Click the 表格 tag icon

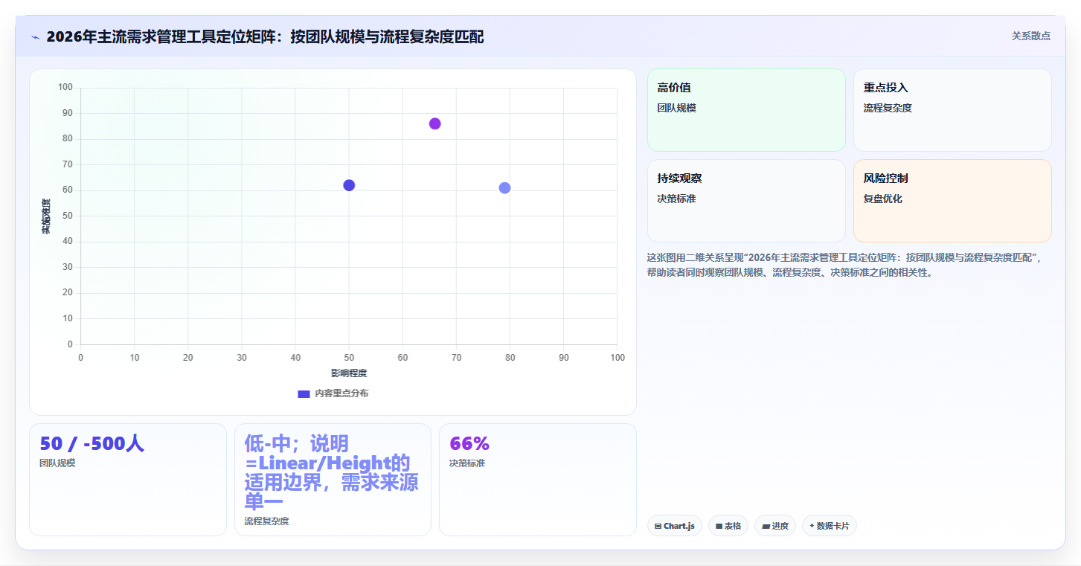[x=719, y=526]
